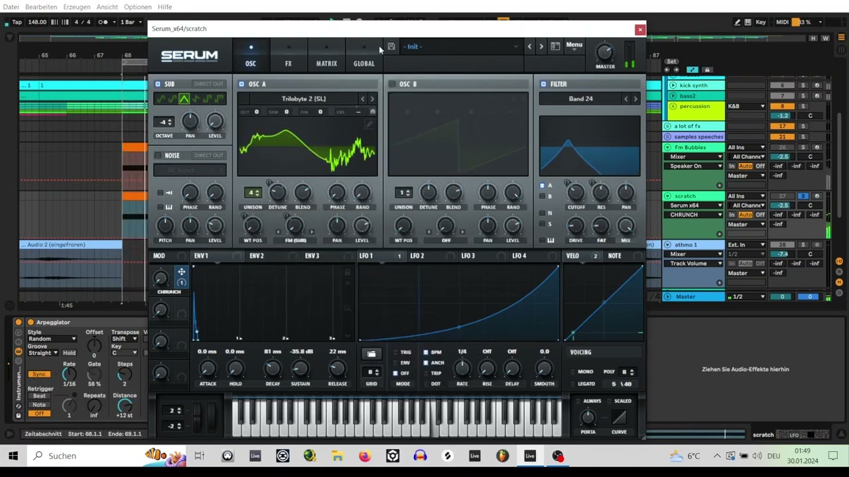The height and width of the screenshot is (477, 849).
Task: Open File Explorer from the taskbar
Action: coord(338,456)
